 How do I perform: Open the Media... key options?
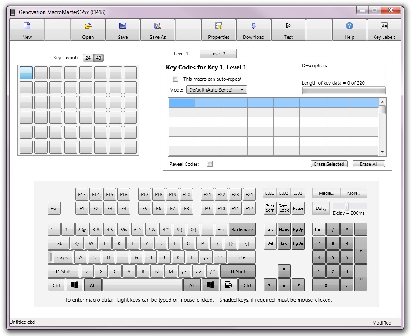click(326, 193)
